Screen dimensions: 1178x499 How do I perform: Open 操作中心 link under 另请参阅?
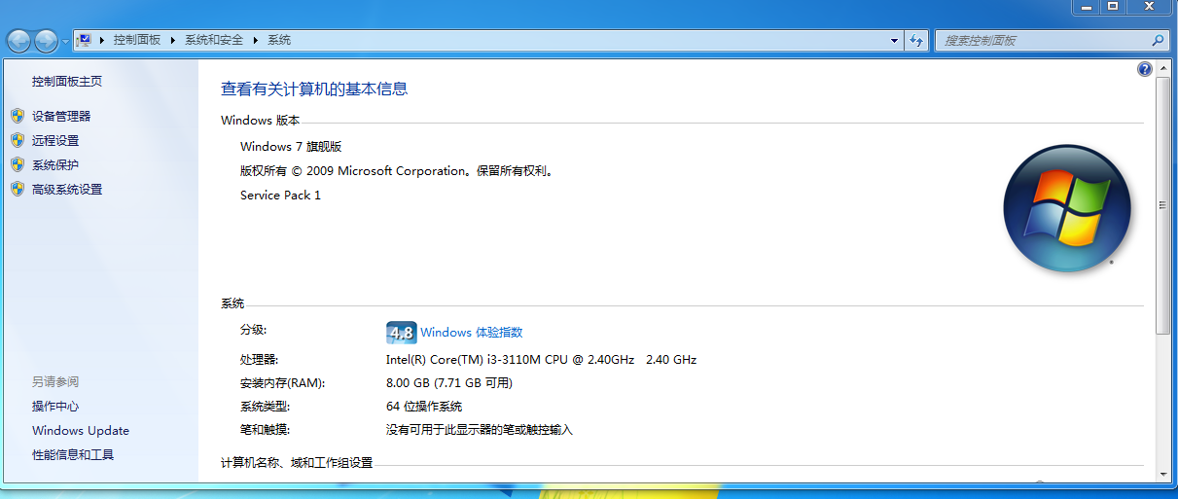(x=55, y=407)
